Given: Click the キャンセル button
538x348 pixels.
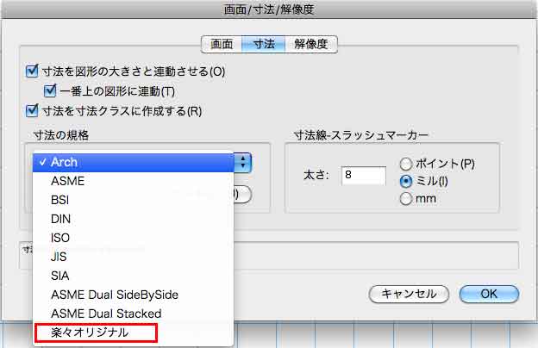Looking at the screenshot, I should 409,294.
